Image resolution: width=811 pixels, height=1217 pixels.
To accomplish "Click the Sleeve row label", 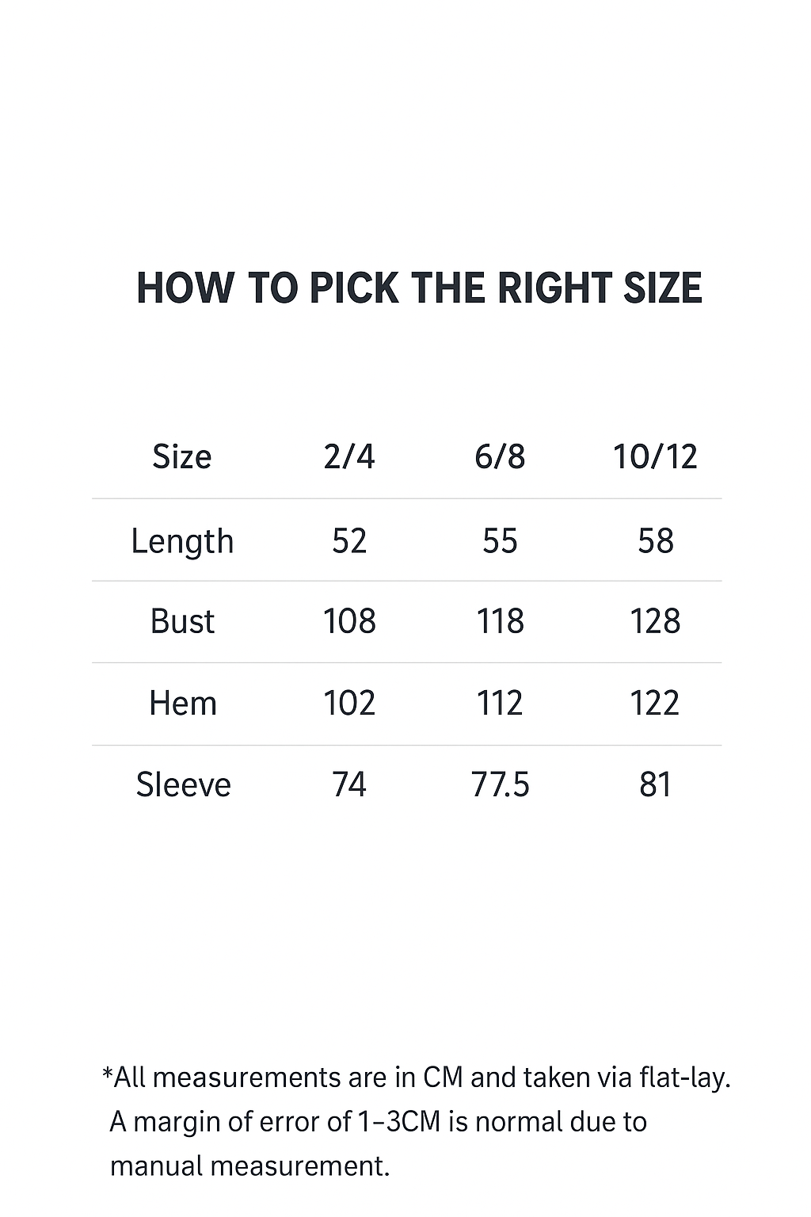I will click(183, 785).
